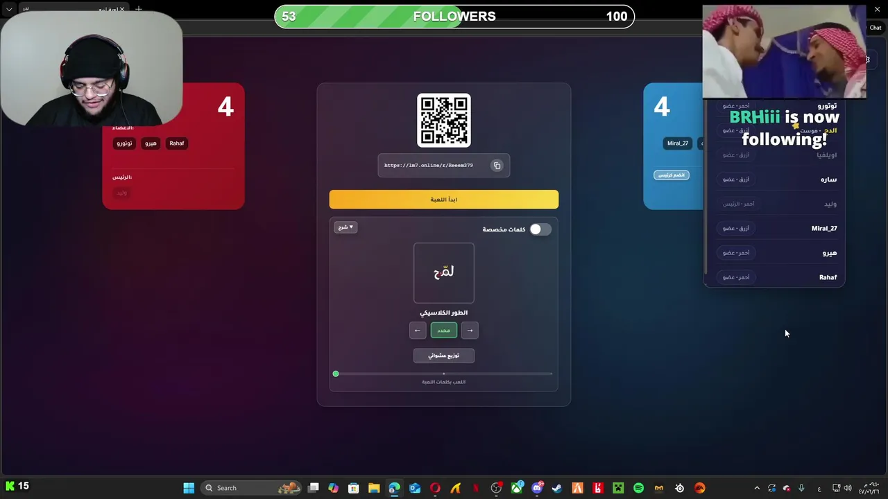Show hidden system tray icons chevron
888x499 pixels.
(757, 488)
